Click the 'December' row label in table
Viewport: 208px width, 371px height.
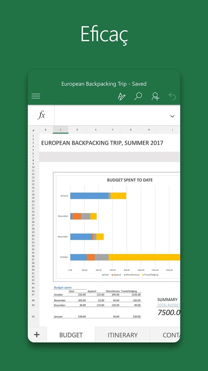tap(60, 305)
